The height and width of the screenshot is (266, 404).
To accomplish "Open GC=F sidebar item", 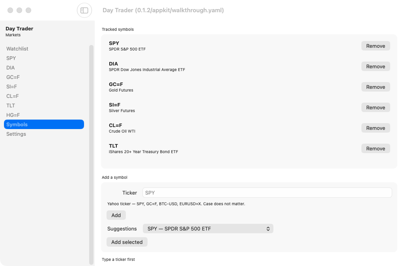I will (x=44, y=77).
